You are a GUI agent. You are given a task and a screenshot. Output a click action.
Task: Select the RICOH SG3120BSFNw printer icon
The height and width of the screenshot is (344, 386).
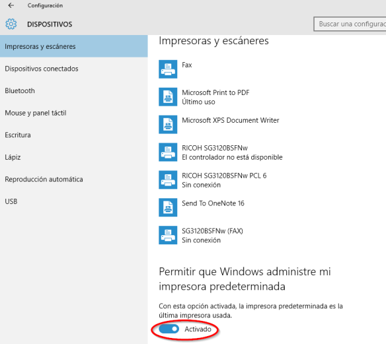click(x=168, y=153)
